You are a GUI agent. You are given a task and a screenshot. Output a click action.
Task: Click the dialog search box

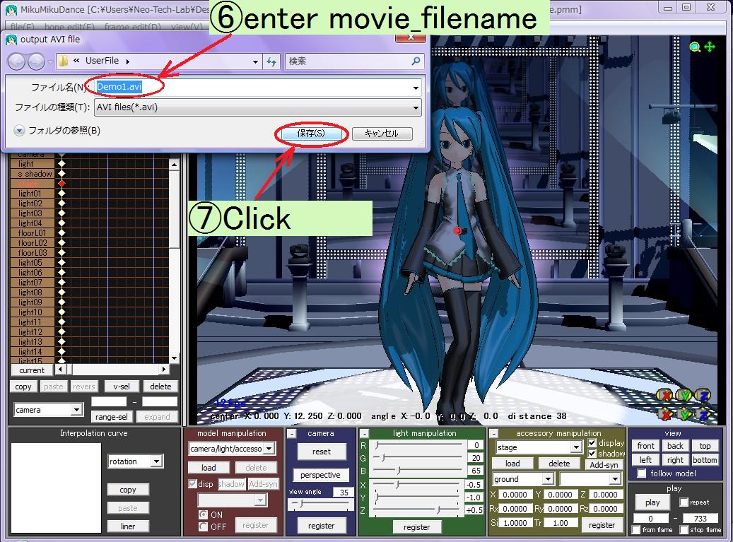tap(354, 61)
